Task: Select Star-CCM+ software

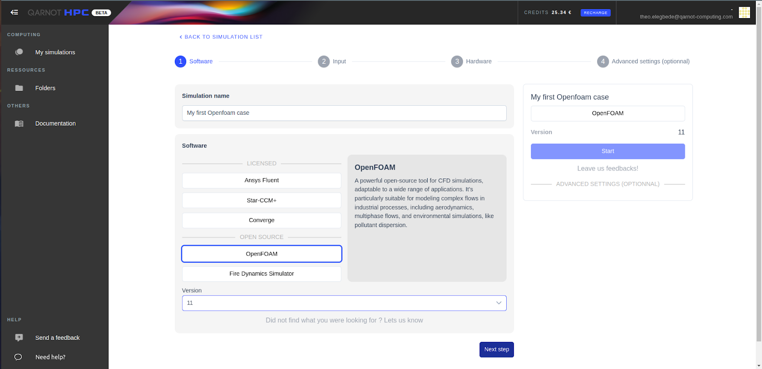Action: 261,200
